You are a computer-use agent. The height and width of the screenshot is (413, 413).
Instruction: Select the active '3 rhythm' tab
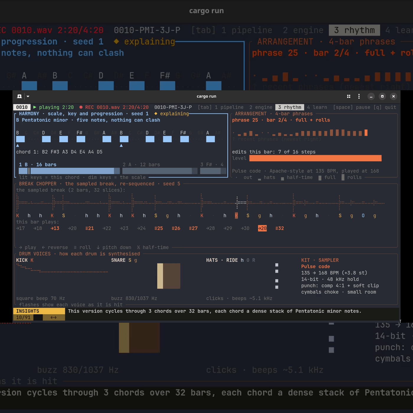[x=290, y=107]
